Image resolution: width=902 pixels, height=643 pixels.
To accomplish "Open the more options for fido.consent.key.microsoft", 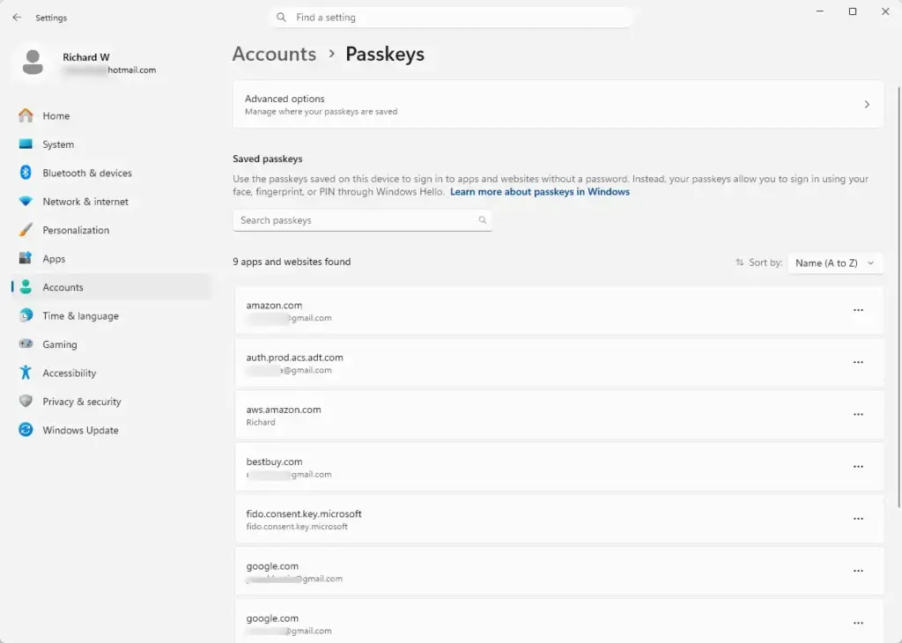I will pos(858,519).
